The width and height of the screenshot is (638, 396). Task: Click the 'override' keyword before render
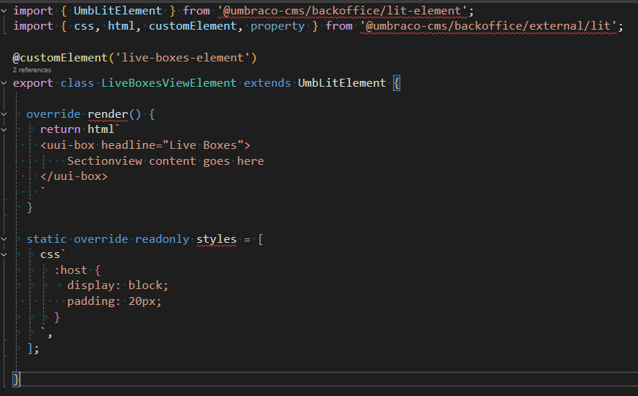[53, 114]
